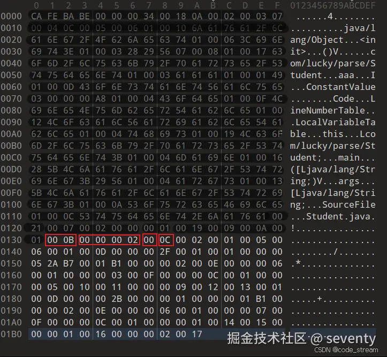Select byte 15 in row 01A0

[x=261, y=322]
